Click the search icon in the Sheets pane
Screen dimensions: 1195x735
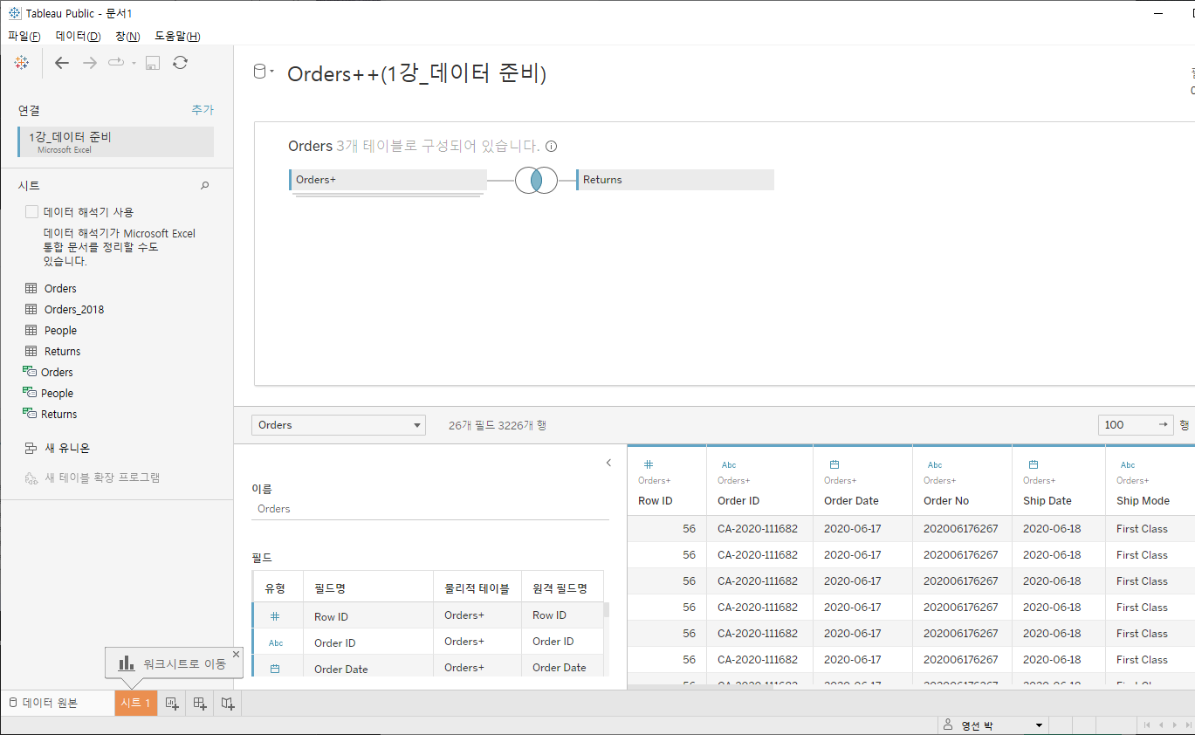coord(205,185)
